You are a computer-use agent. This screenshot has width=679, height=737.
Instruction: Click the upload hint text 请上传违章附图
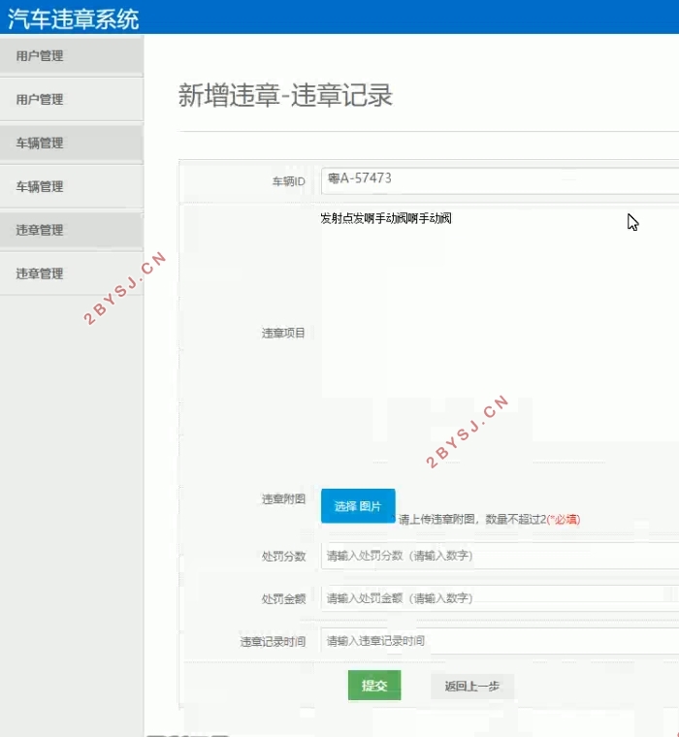[489, 519]
